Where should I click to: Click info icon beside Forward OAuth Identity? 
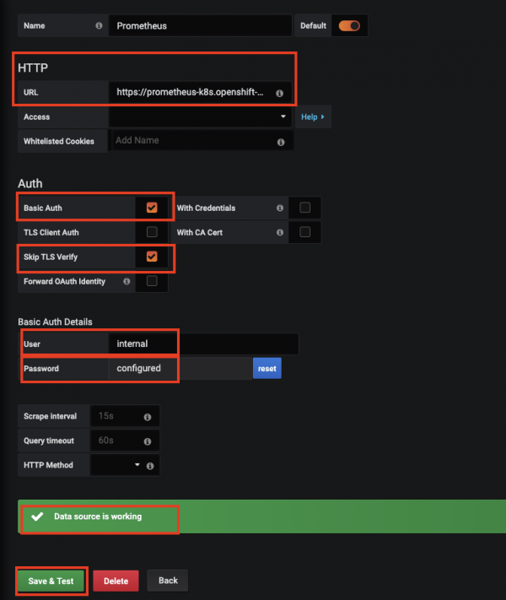click(x=126, y=282)
